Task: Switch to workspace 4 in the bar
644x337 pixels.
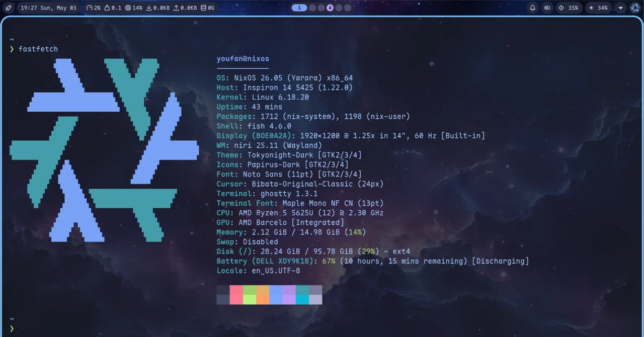Action: pos(330,8)
